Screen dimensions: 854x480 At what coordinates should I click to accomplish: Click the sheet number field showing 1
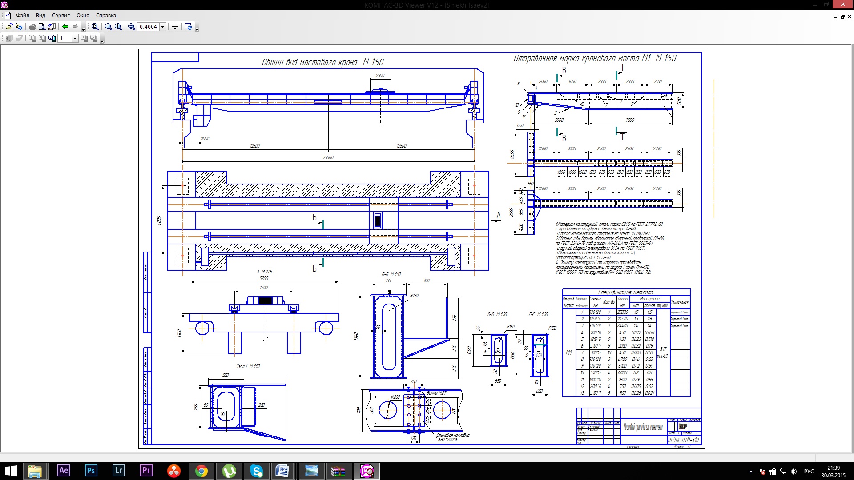click(64, 38)
